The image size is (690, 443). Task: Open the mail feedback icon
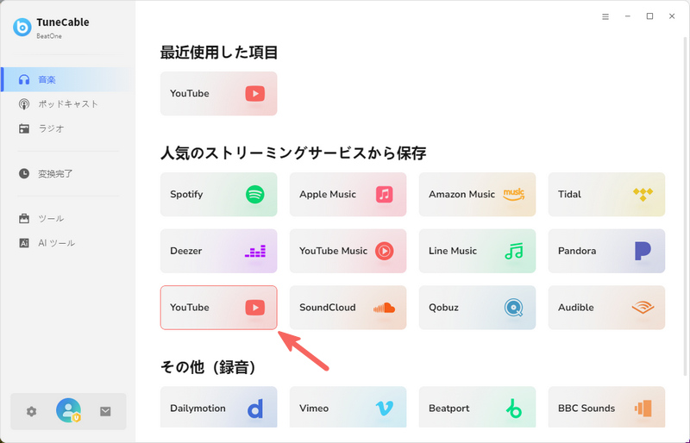(105, 411)
